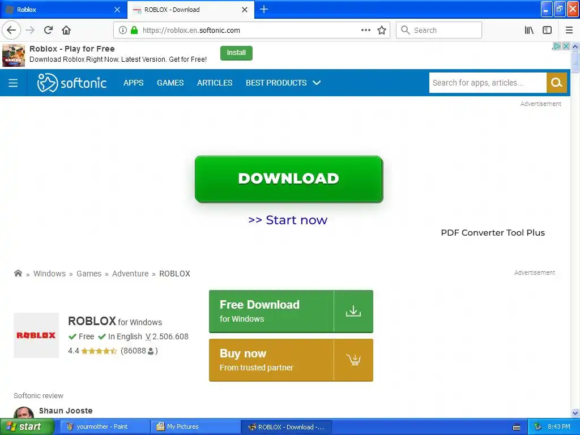Click the green padlock security icon
This screenshot has width=580, height=435.
pos(134,30)
